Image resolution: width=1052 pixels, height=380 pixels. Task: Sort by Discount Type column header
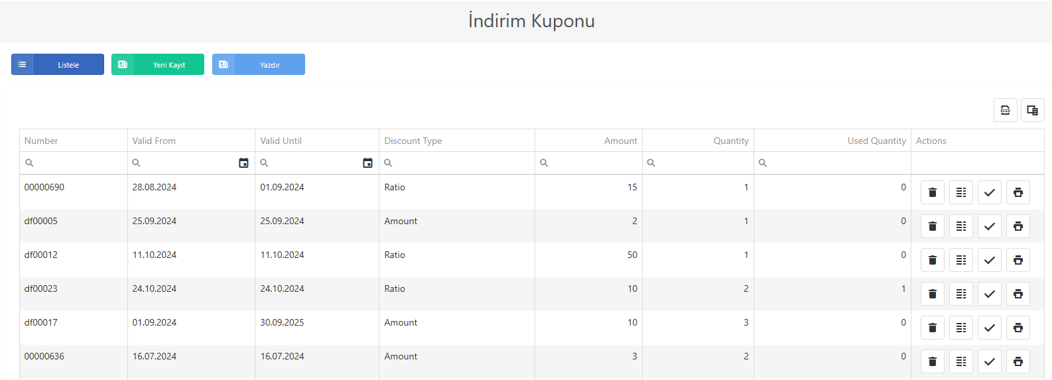pyautogui.click(x=457, y=141)
